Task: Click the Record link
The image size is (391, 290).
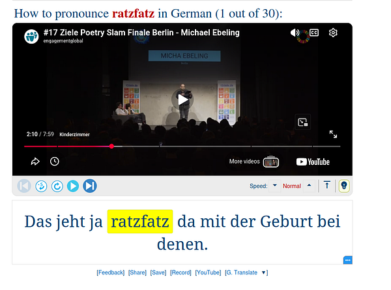Action: [181, 272]
